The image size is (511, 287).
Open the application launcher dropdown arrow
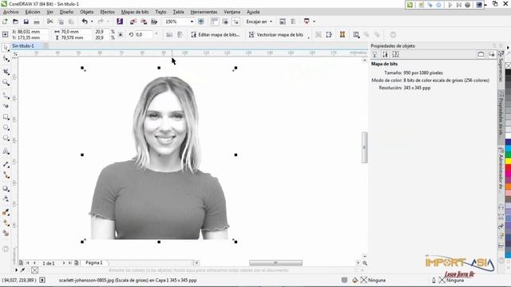point(314,22)
